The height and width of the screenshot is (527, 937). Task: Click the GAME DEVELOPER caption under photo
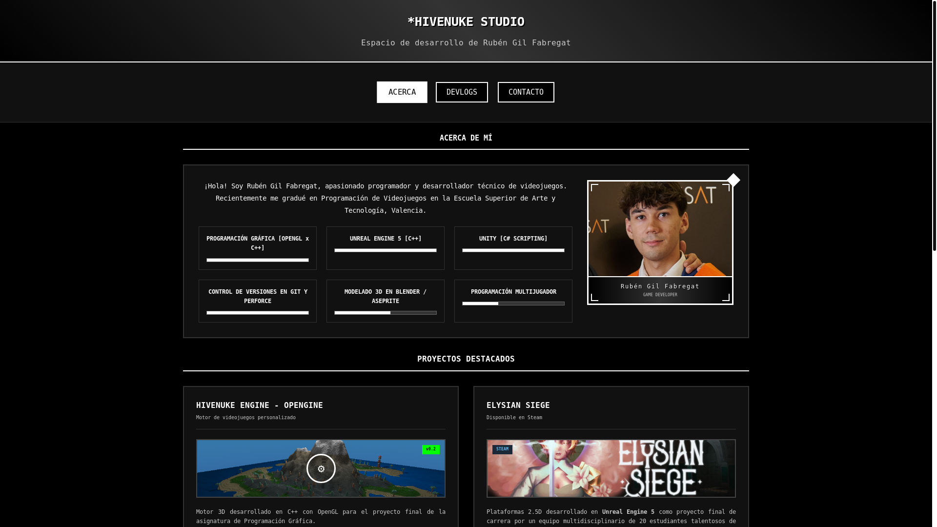660,295
